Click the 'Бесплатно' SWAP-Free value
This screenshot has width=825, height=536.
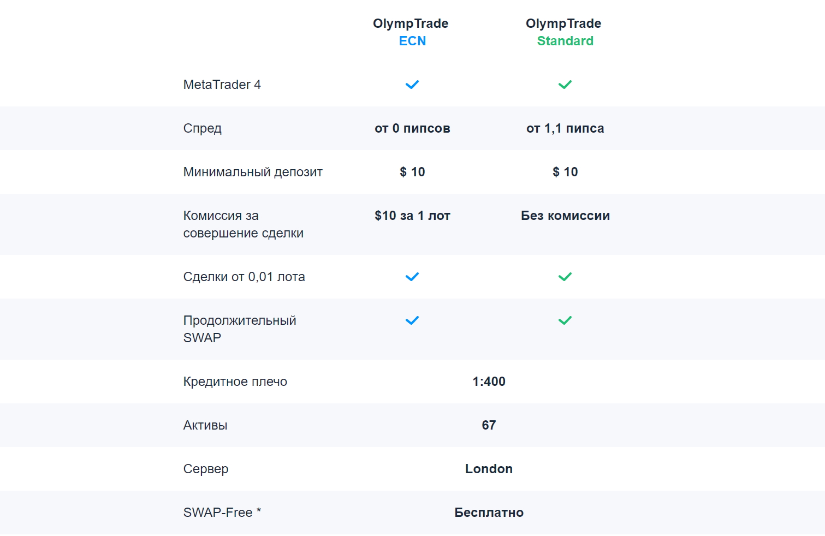point(489,513)
